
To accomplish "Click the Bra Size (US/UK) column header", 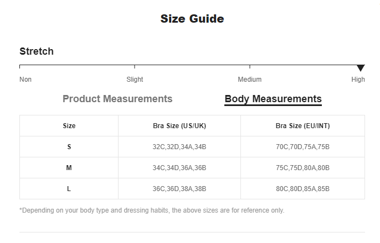I will coord(179,126).
